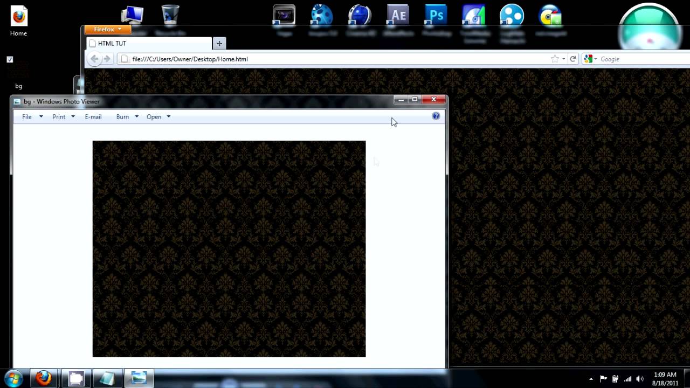Open network signal tray icon

pyautogui.click(x=627, y=379)
